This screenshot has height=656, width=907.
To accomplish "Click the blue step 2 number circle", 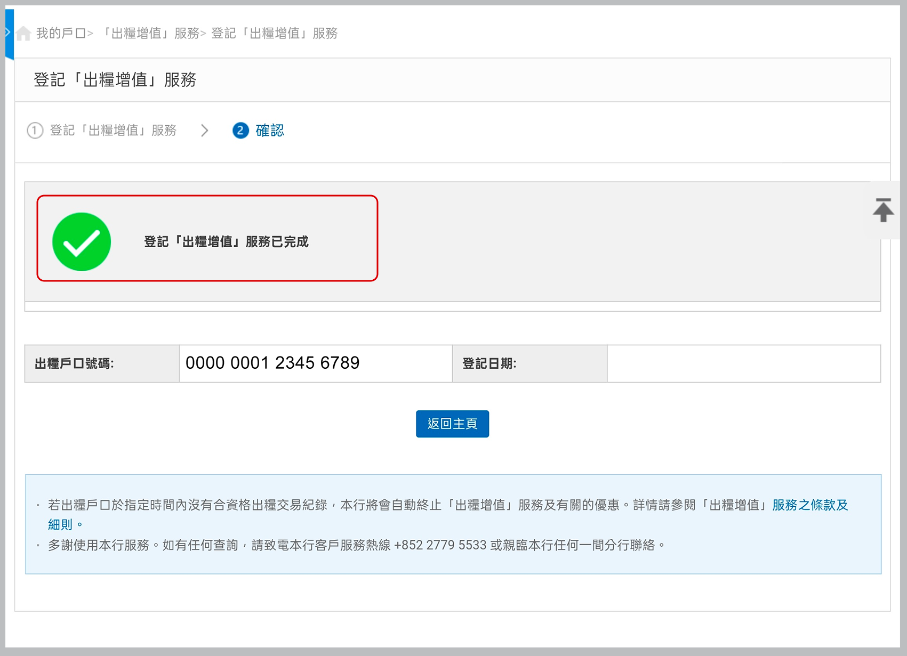I will pyautogui.click(x=240, y=131).
